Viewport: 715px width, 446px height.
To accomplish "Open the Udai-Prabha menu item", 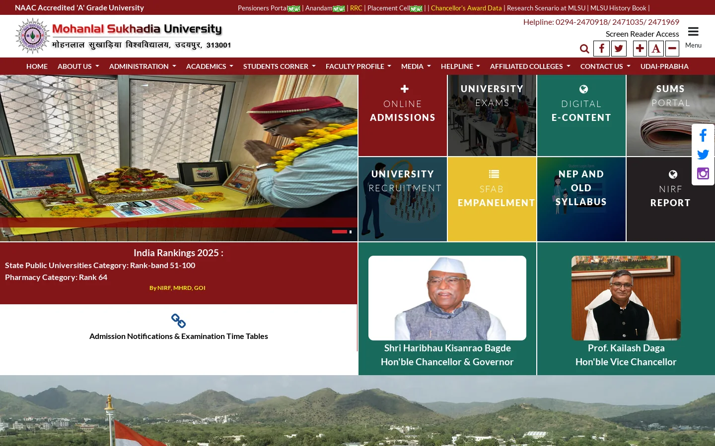I will pos(664,66).
